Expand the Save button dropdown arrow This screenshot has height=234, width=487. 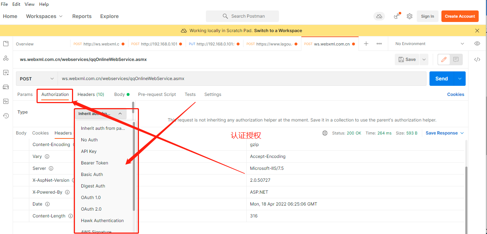424,59
